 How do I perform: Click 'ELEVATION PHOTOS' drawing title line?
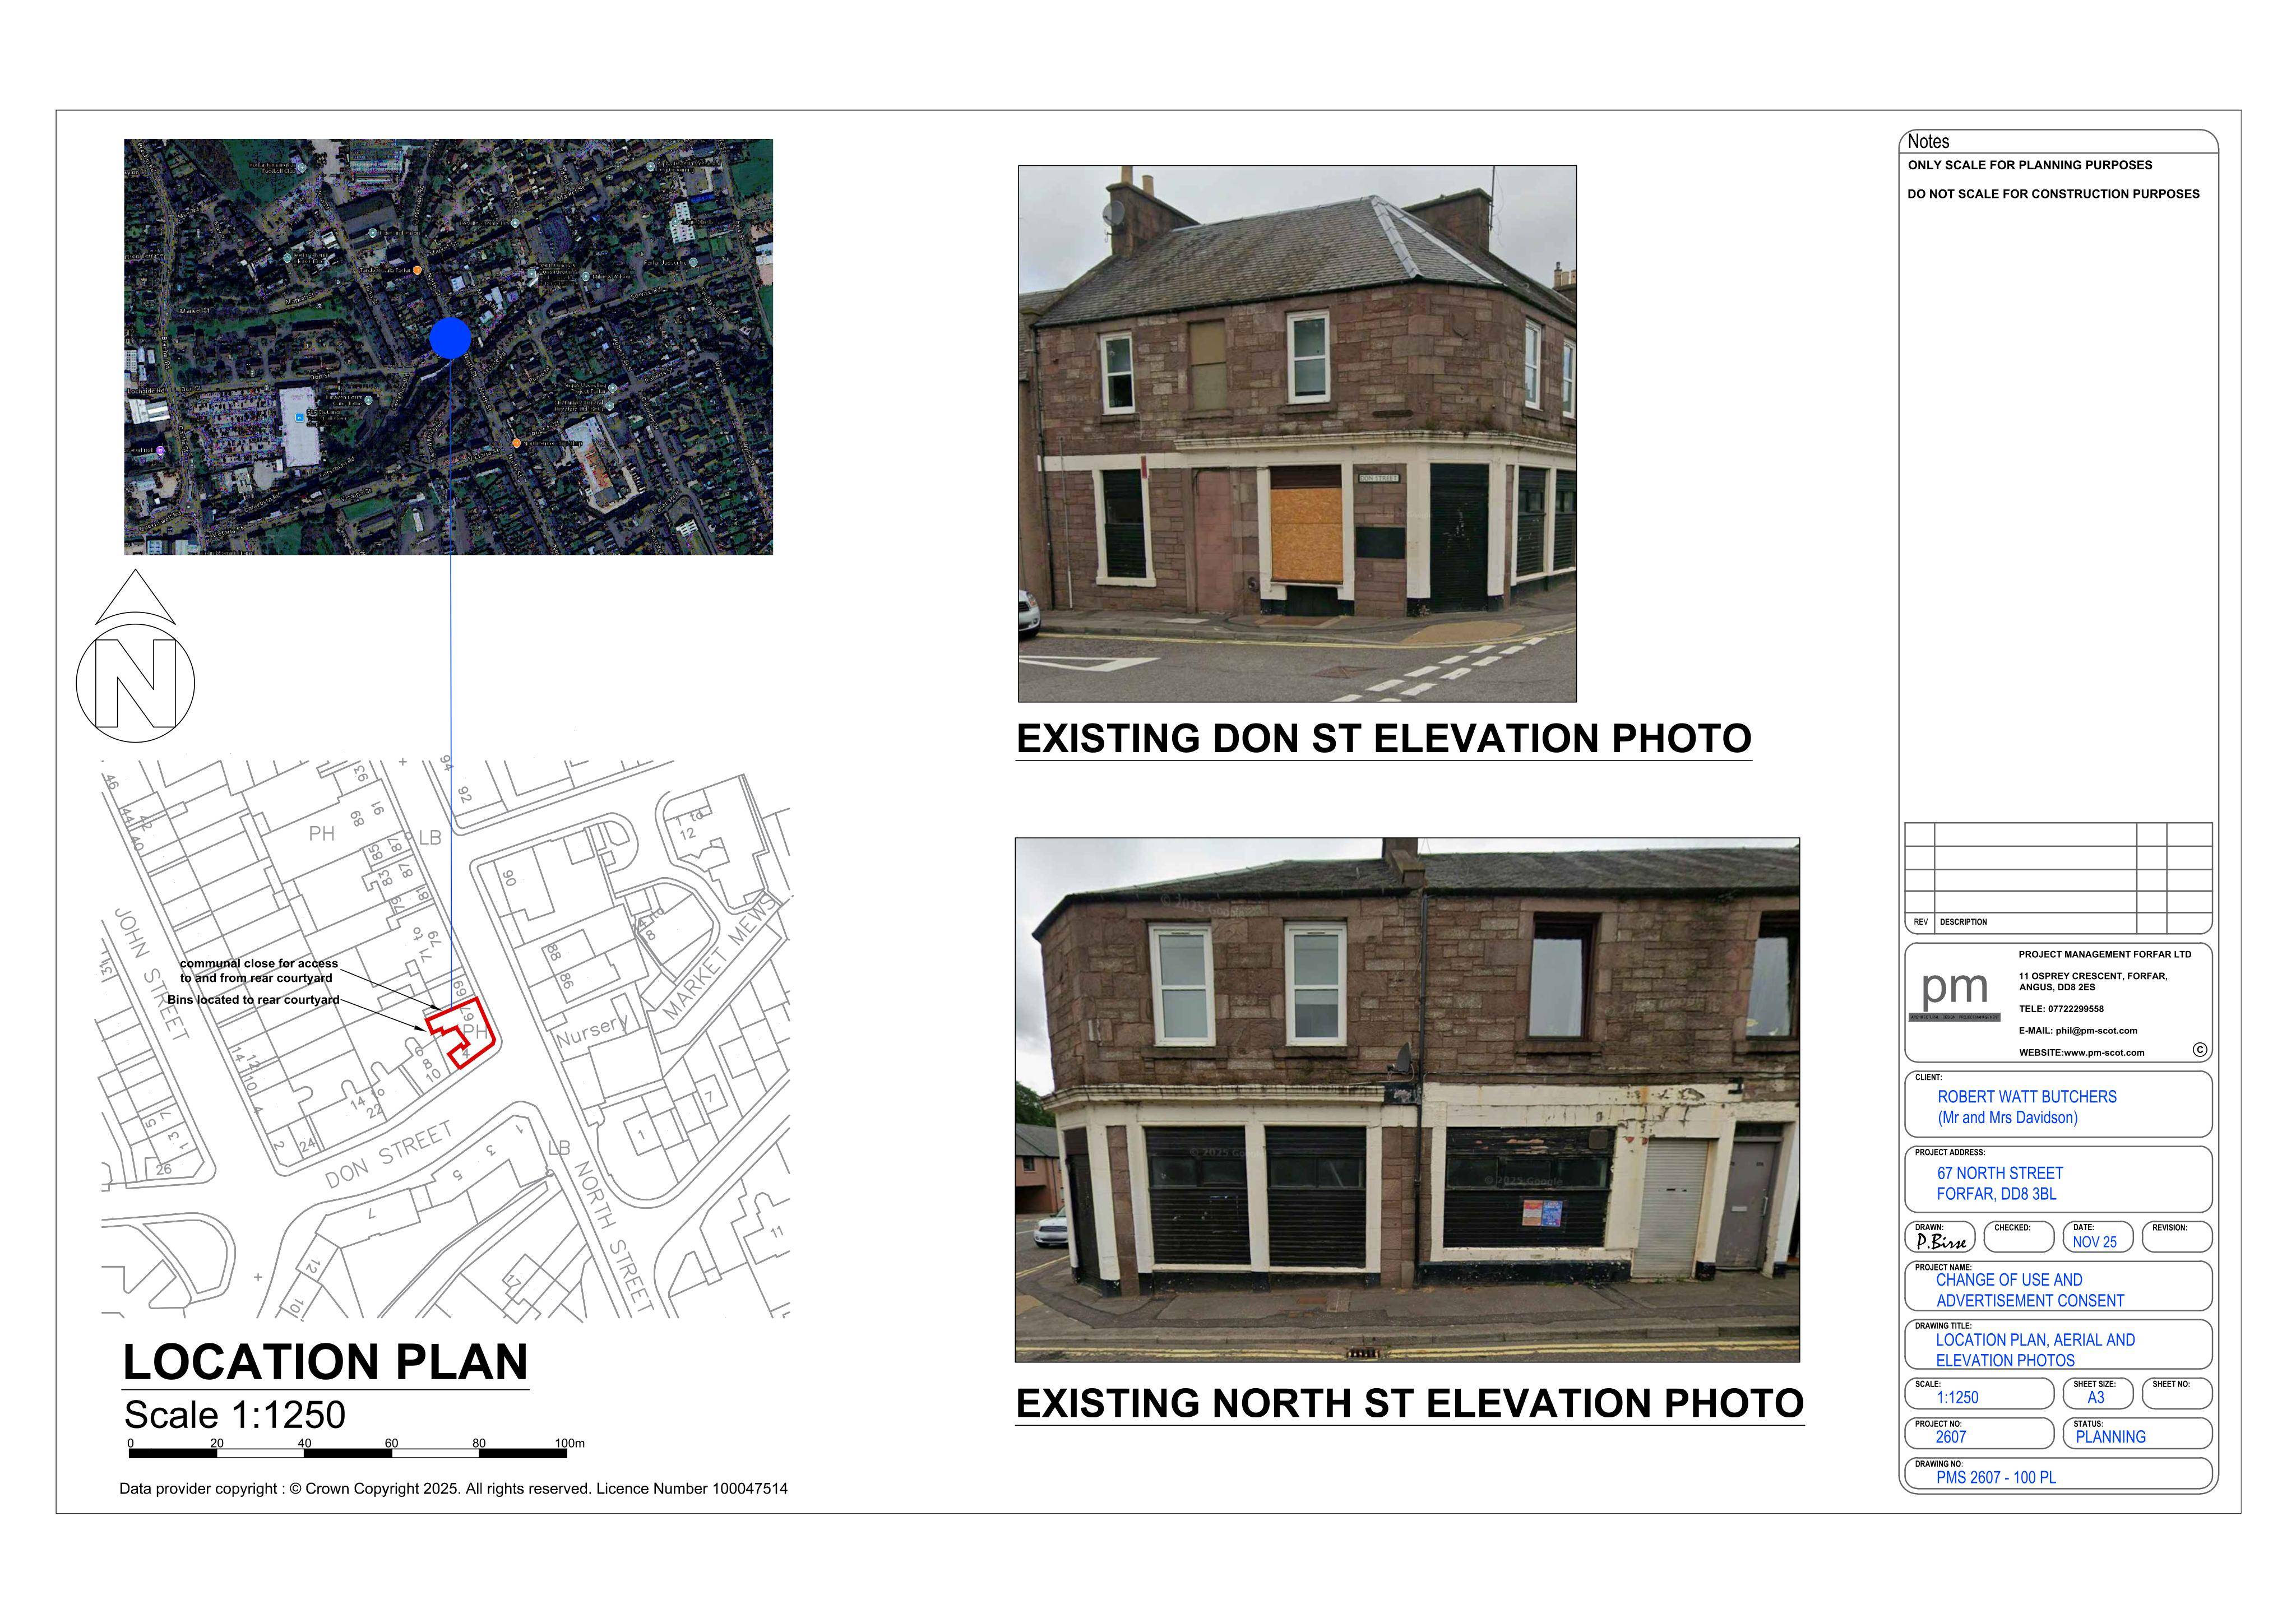tap(2005, 1361)
